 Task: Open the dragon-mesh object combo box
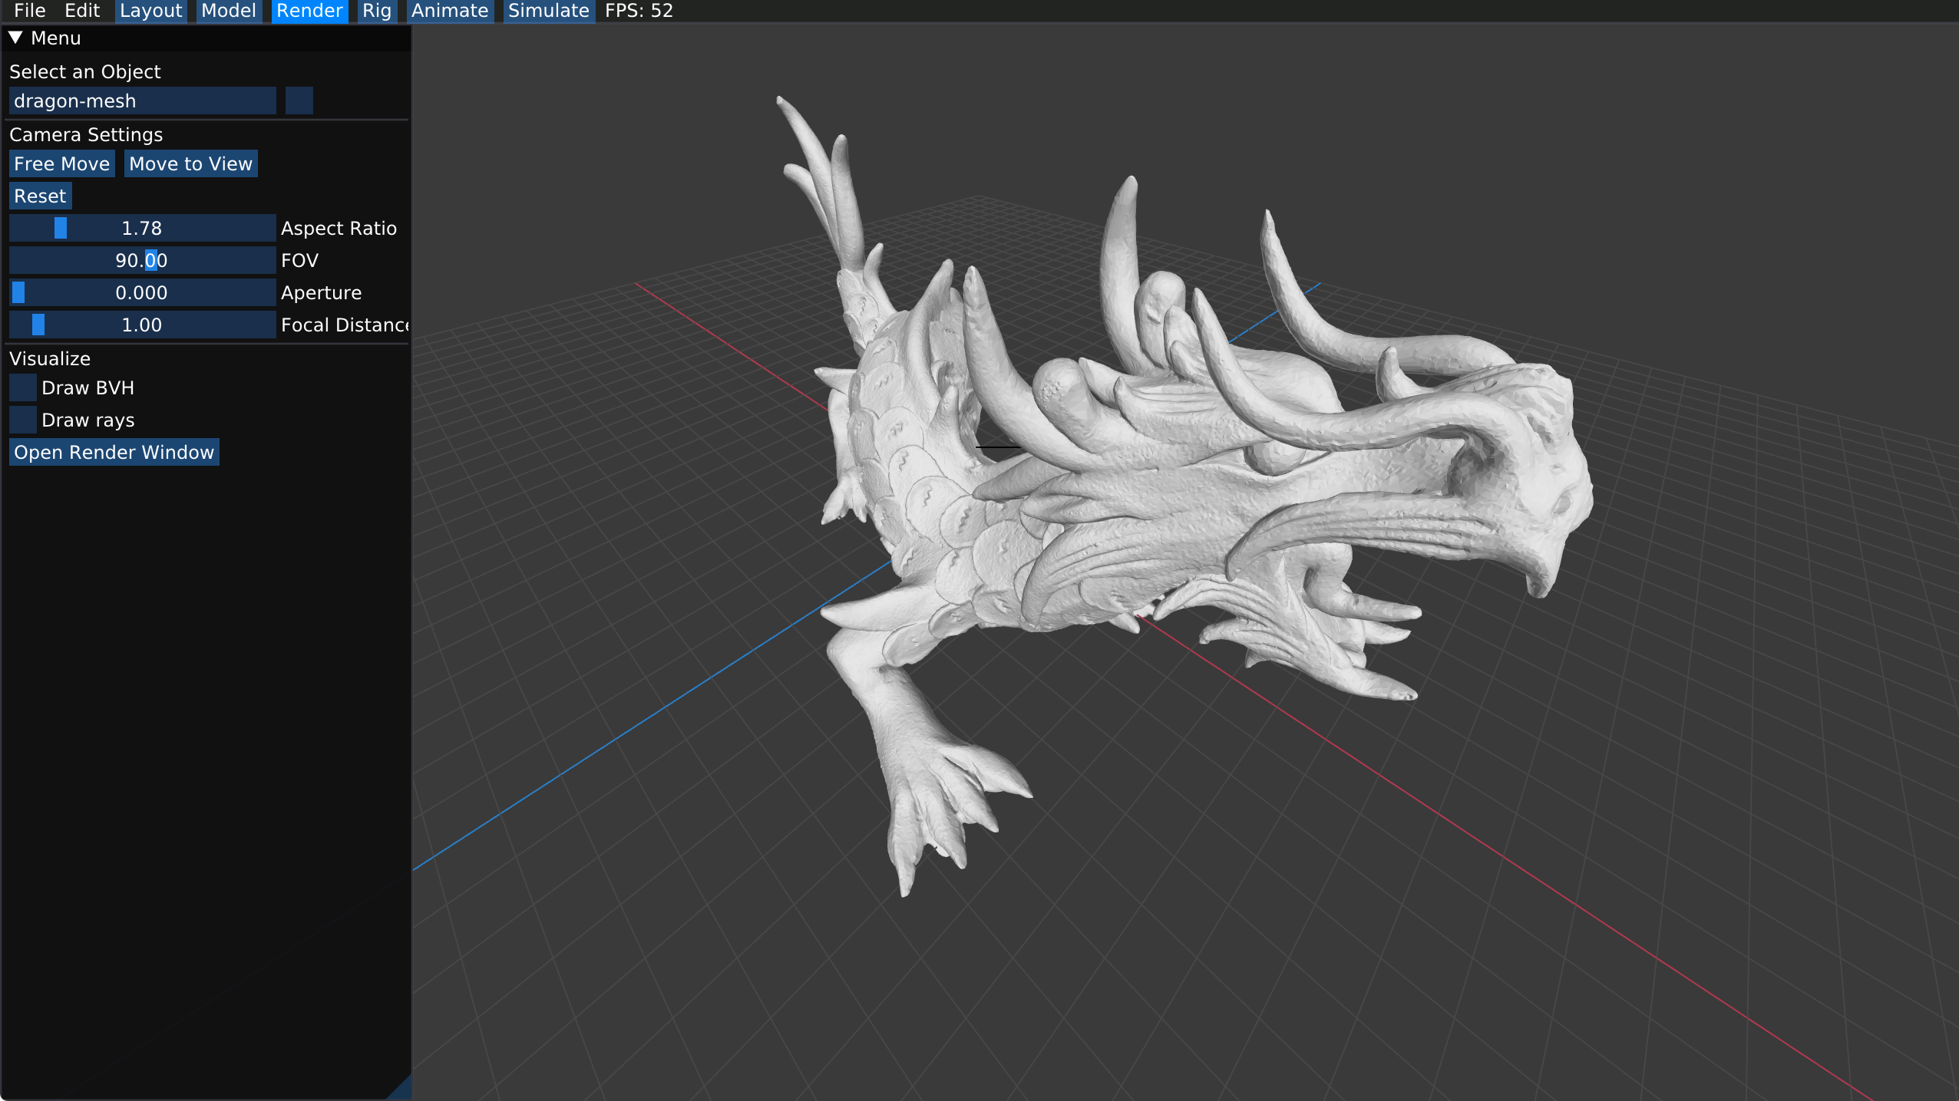[143, 101]
